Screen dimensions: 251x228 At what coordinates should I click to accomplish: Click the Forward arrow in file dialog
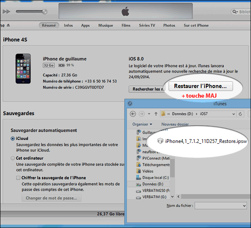[x=141, y=114]
